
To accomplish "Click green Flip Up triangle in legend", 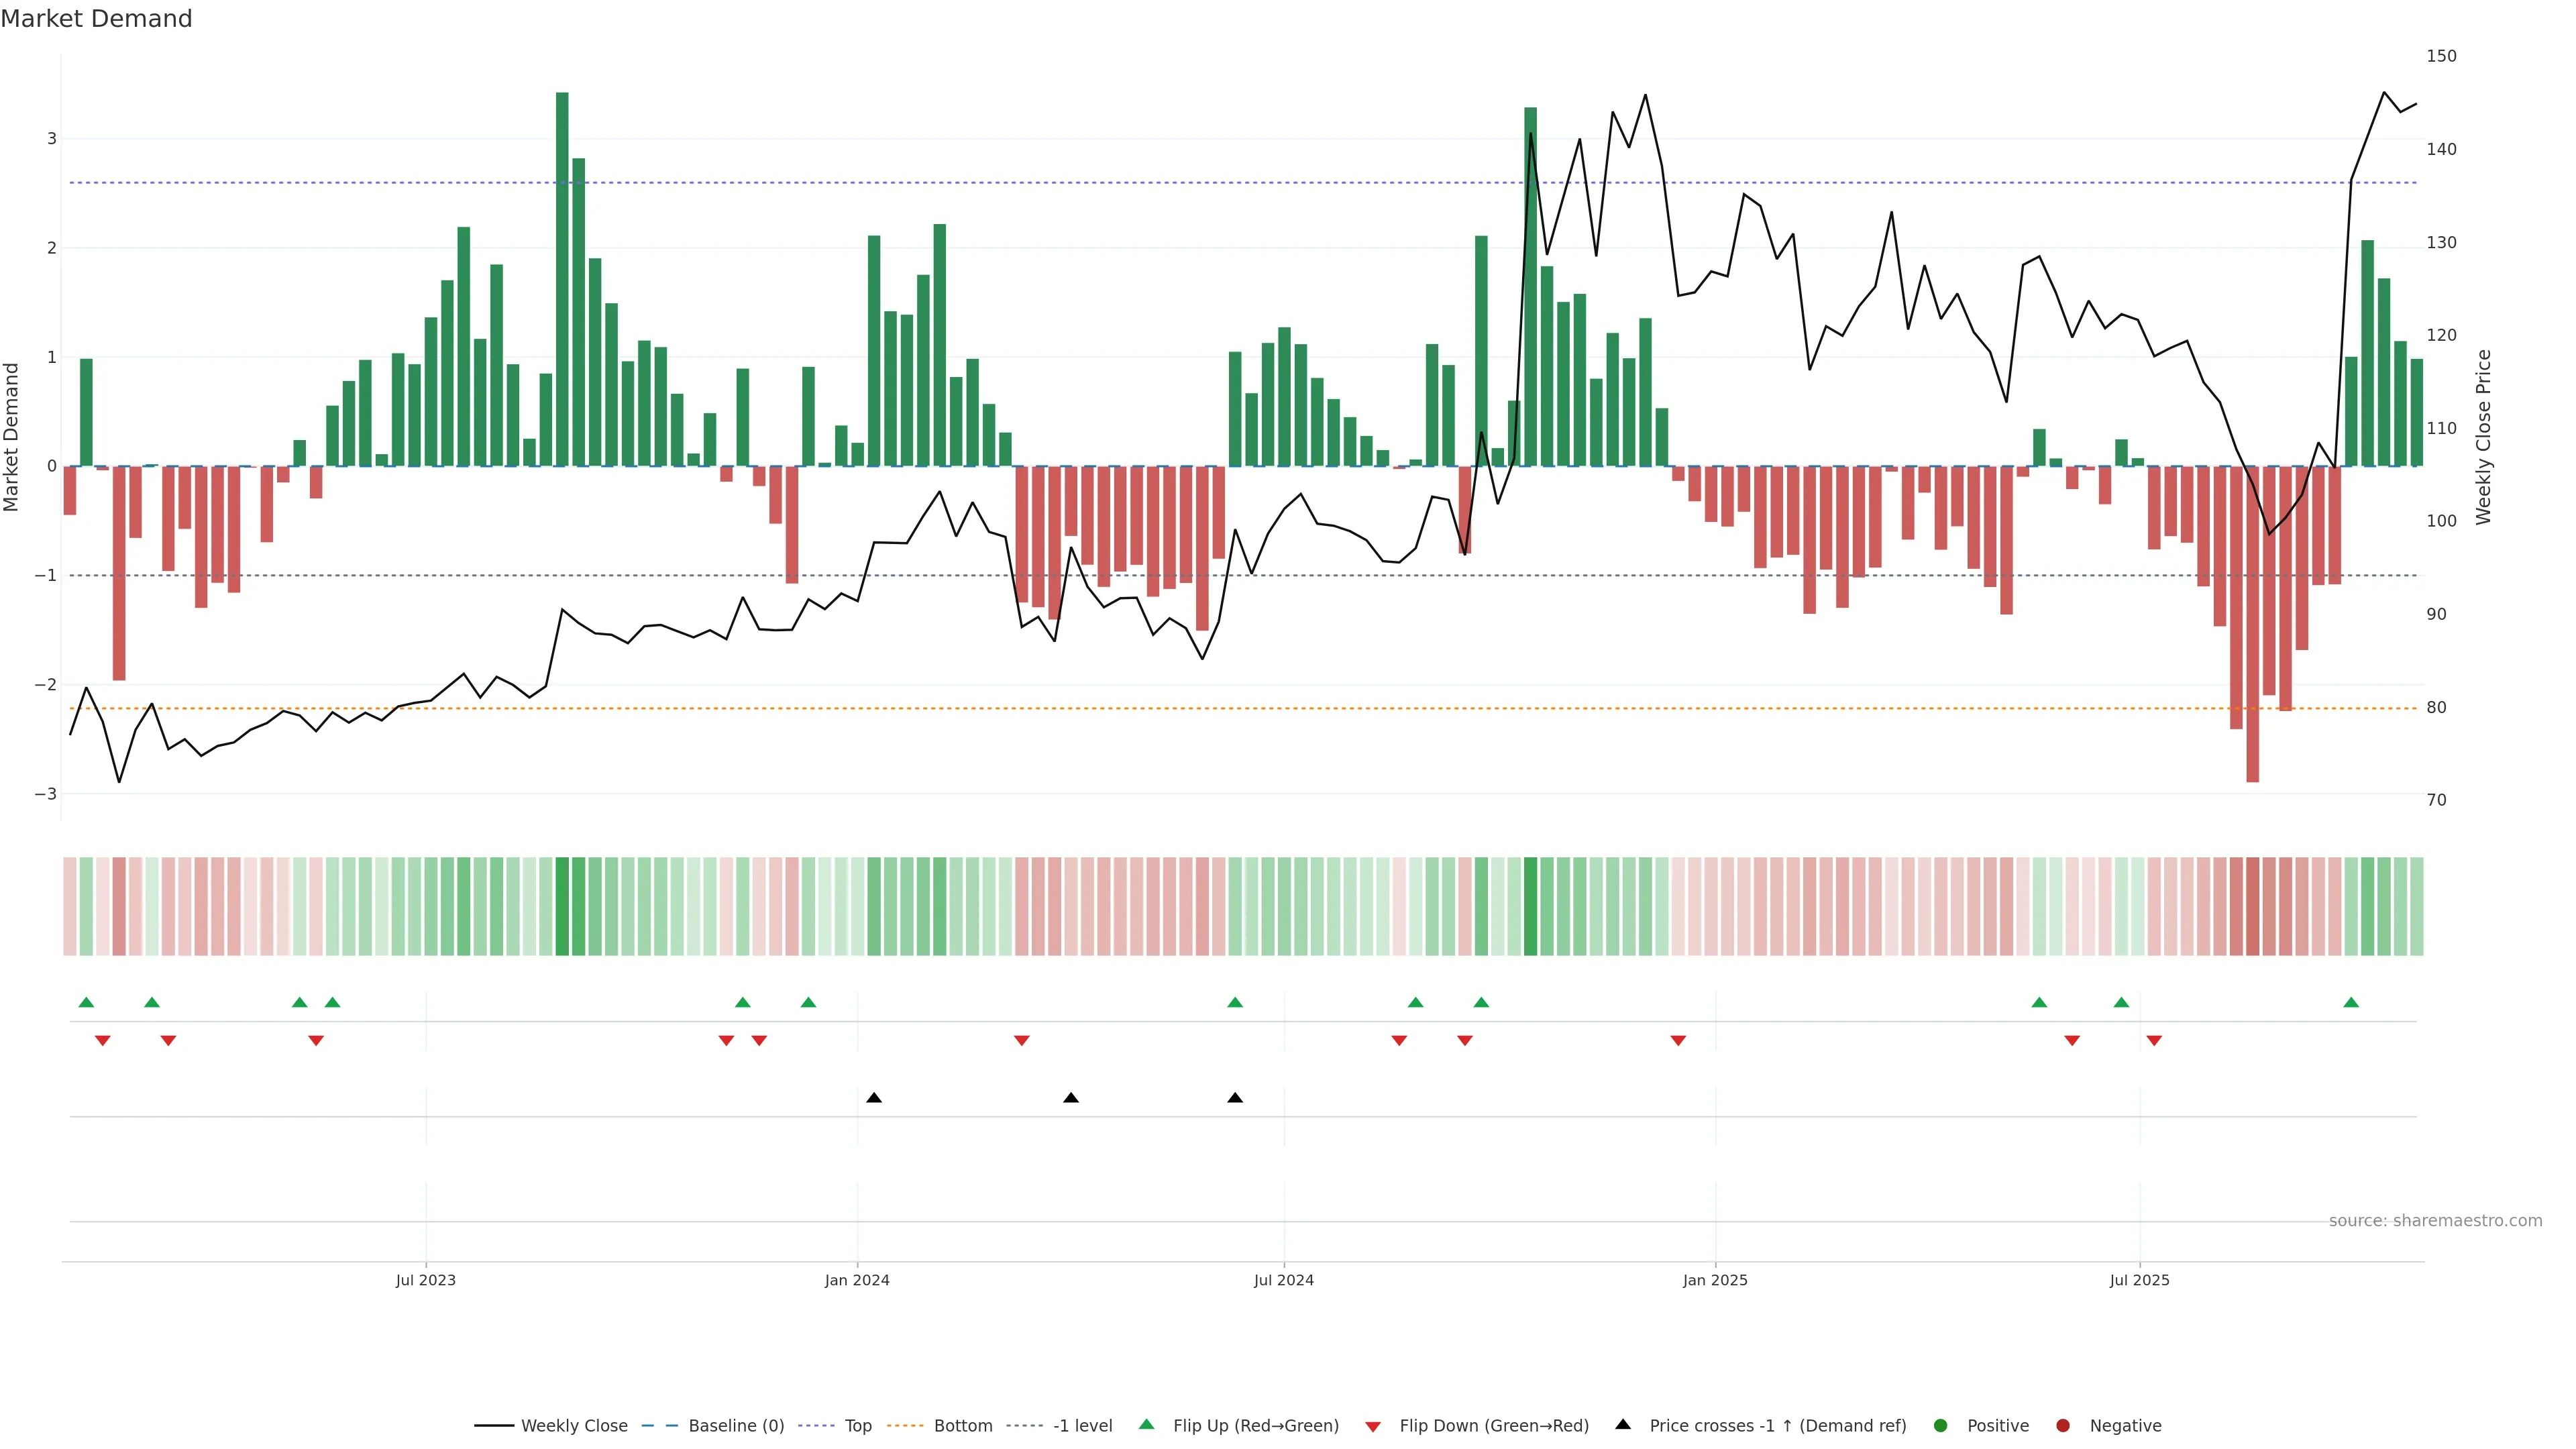I will pos(1147,1425).
